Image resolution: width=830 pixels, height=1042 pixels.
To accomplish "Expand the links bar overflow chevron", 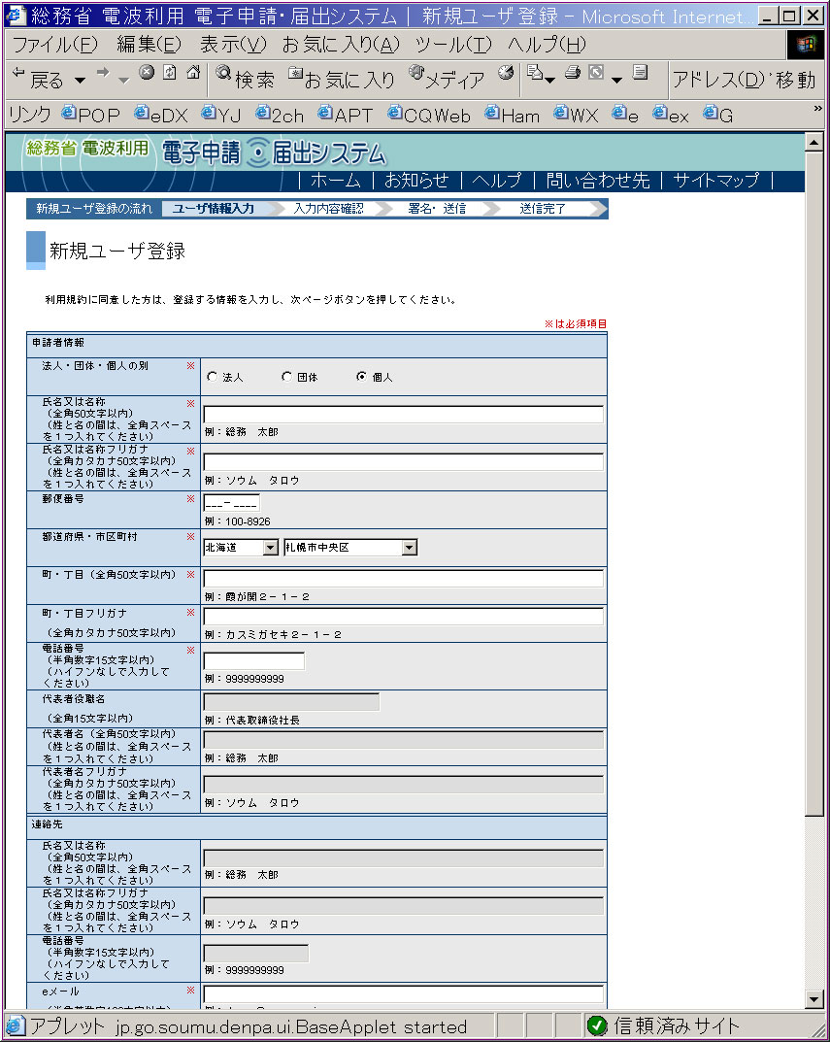I will pos(817,109).
